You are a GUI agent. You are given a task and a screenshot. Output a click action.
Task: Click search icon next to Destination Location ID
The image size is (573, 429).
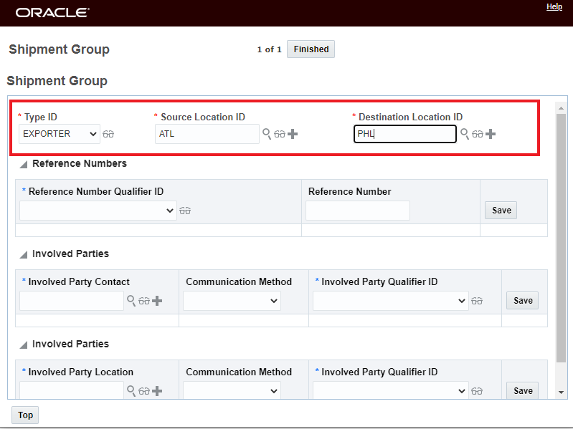tap(465, 134)
